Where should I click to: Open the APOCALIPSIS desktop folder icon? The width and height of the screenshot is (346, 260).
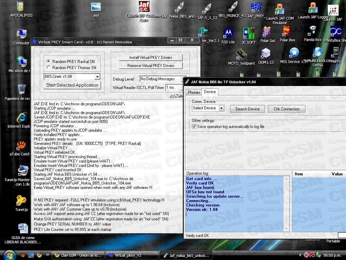(x=20, y=7)
